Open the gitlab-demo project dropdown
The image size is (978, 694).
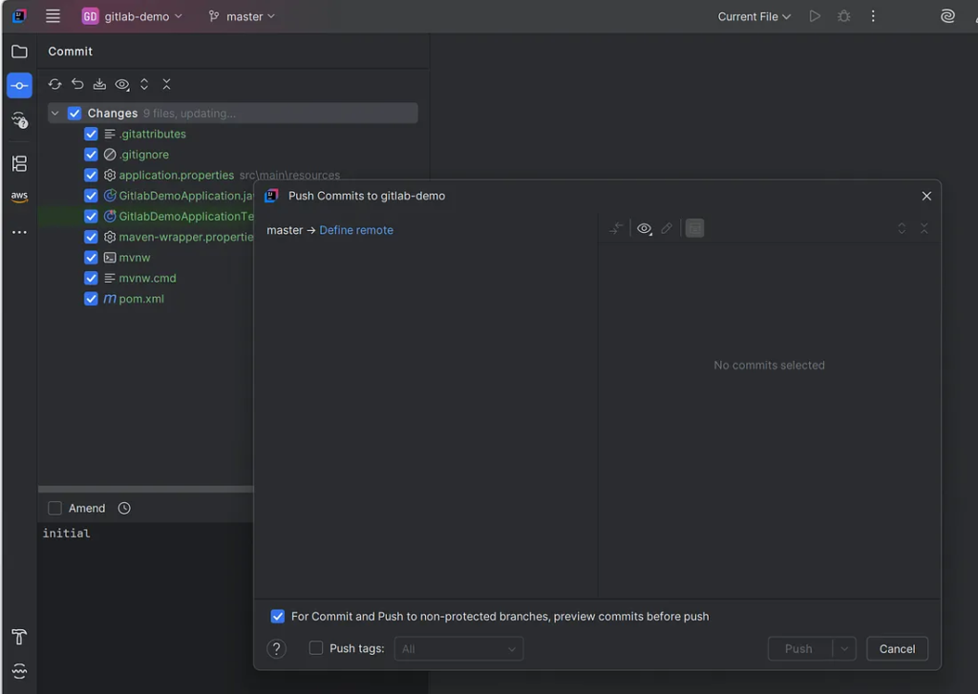pos(132,16)
